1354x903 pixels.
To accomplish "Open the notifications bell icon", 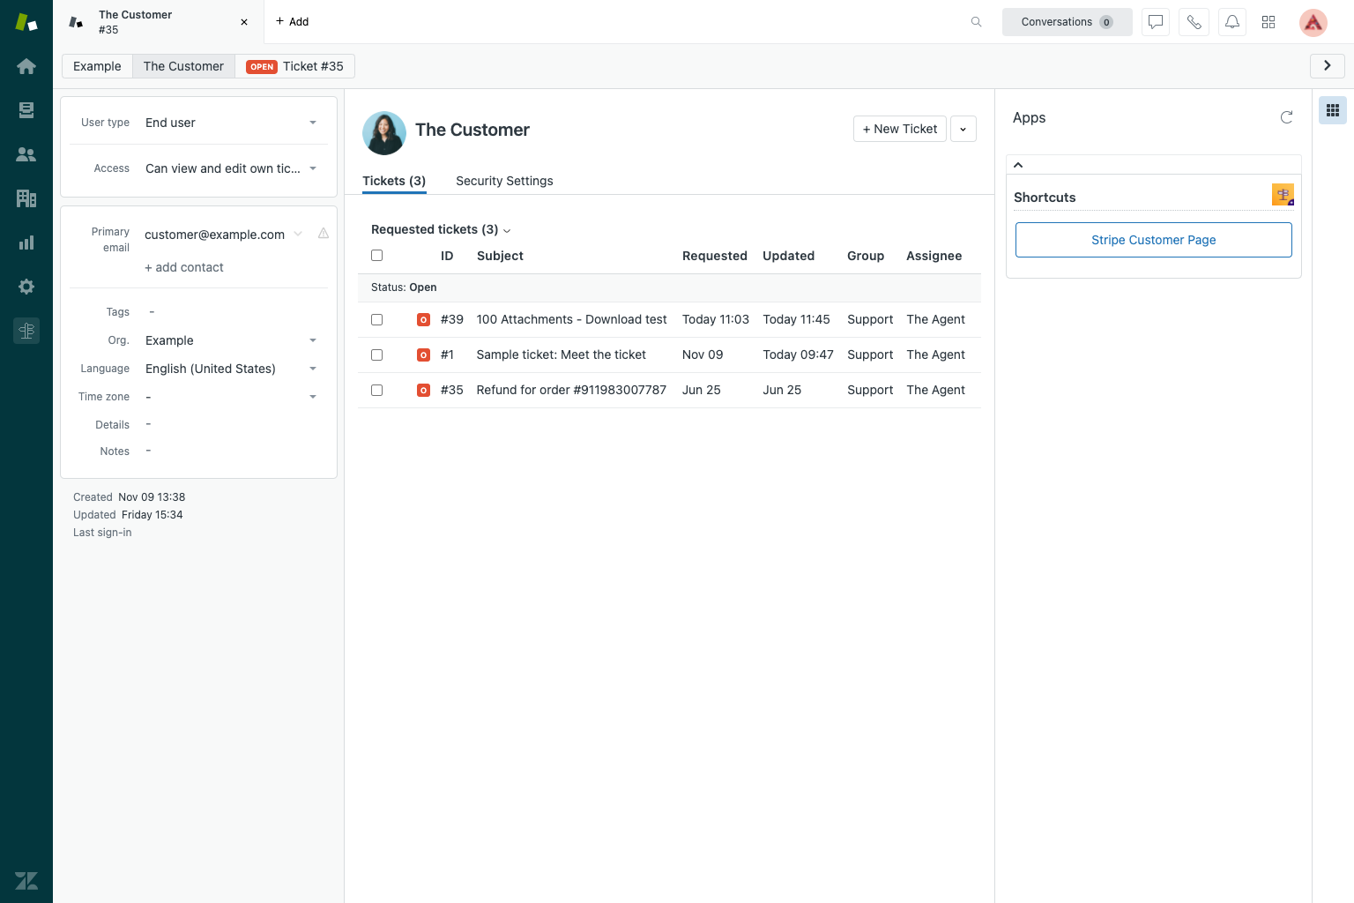I will [x=1232, y=22].
